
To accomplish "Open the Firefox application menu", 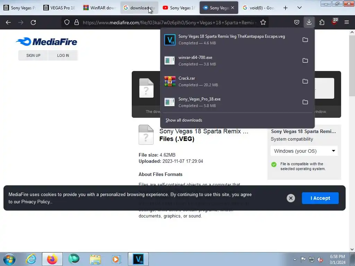I will click(347, 23).
